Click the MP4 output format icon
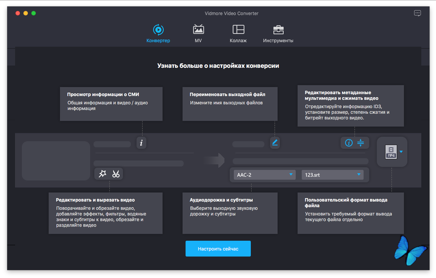 tap(391, 152)
